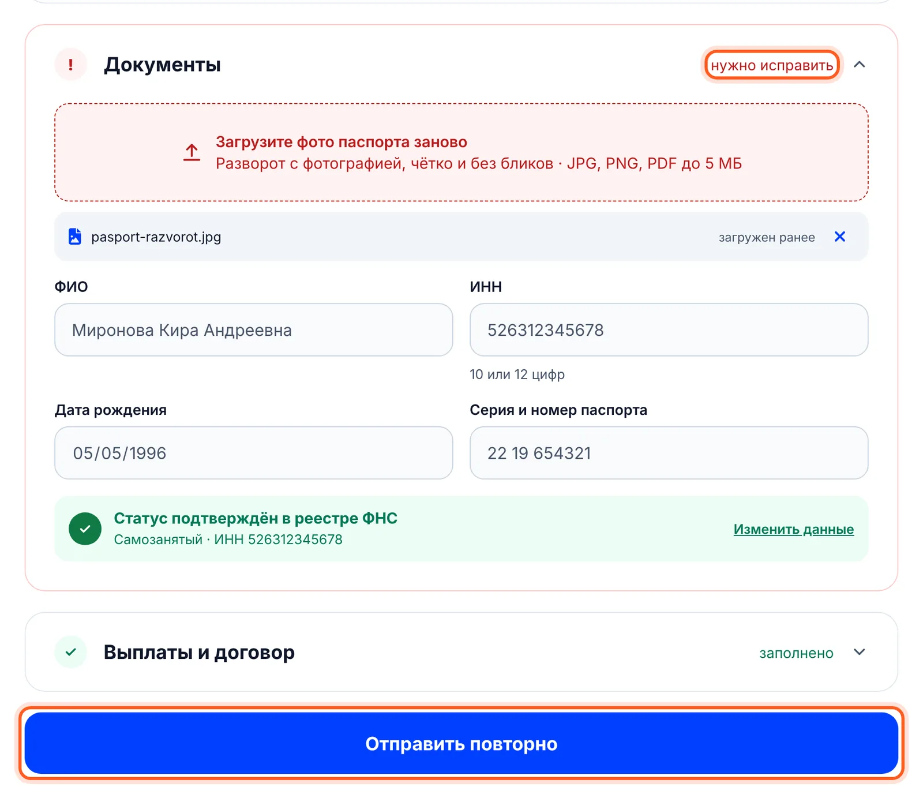Click the Выплаты и договор heading
The width and height of the screenshot is (923, 798).
tap(199, 652)
